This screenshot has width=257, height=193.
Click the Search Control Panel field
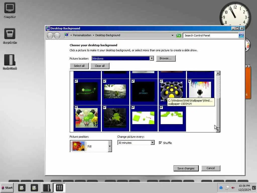[211, 35]
